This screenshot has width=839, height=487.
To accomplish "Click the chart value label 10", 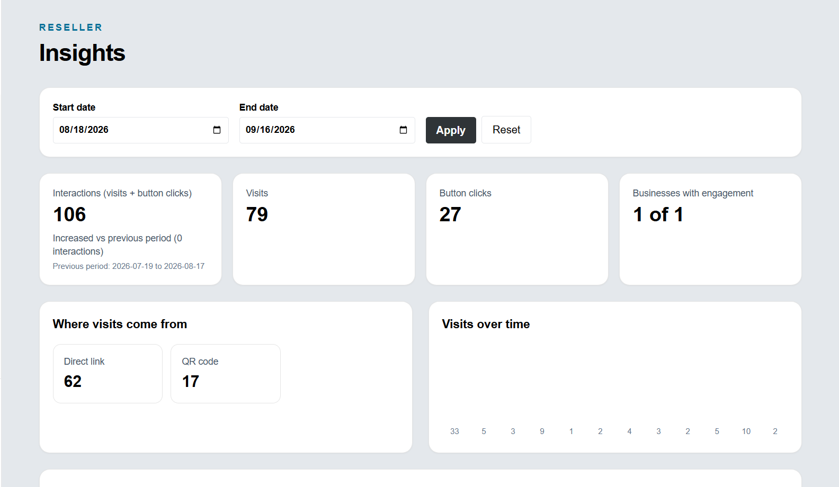I will click(746, 431).
